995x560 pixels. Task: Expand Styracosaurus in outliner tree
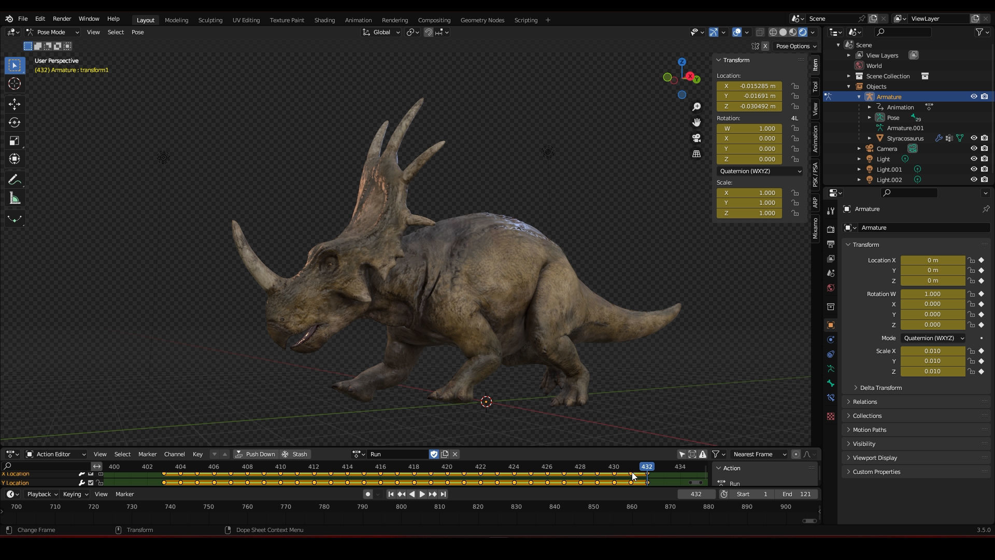(x=869, y=138)
